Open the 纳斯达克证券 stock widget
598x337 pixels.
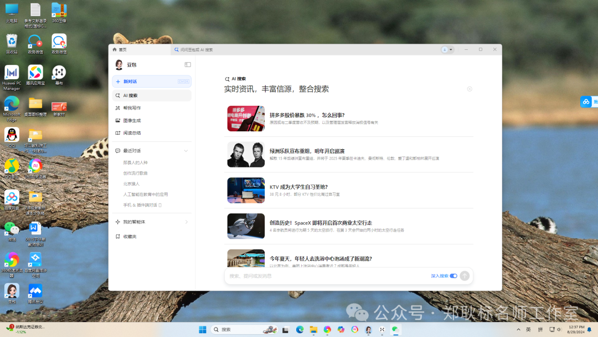[25, 329]
